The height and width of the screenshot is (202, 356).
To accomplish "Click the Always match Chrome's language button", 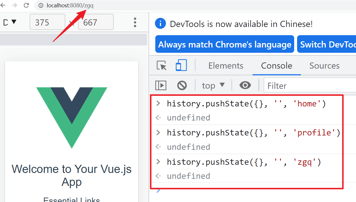I will click(224, 44).
